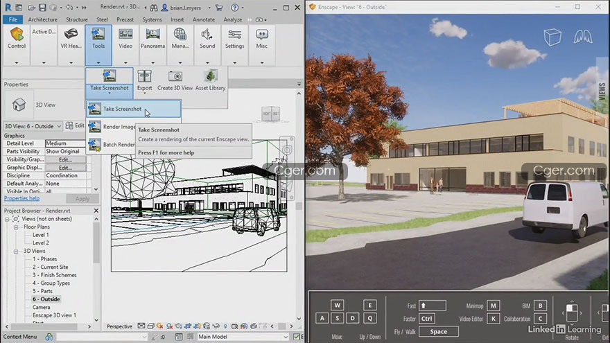
Task: Select the Camera view in project browser
Action: (41, 307)
